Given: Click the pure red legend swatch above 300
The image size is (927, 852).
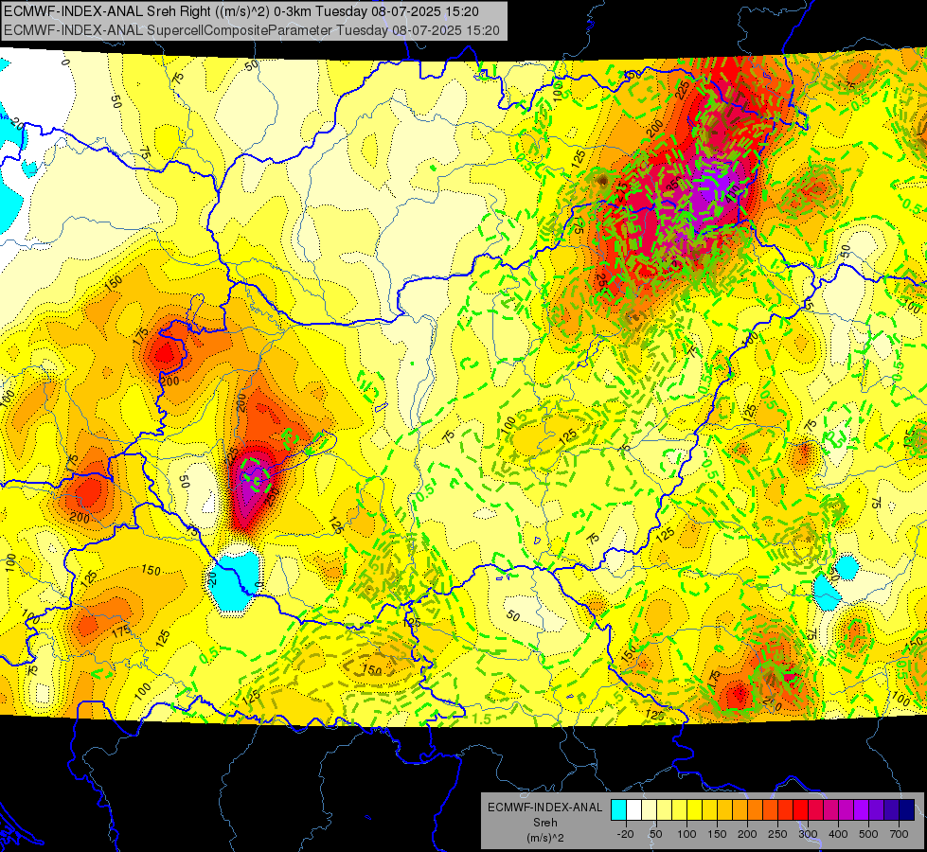Looking at the screenshot, I should (x=800, y=809).
